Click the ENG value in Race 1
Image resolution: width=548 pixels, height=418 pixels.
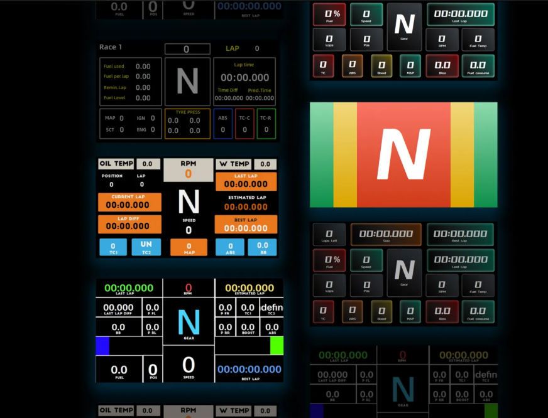tap(153, 130)
